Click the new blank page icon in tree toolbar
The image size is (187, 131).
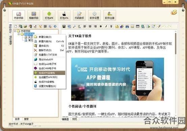click(x=16, y=26)
